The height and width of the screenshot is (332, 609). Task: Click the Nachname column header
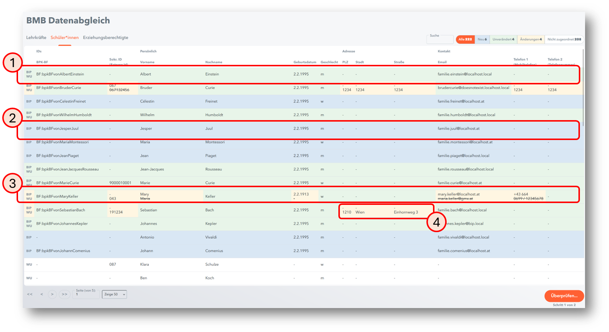pyautogui.click(x=214, y=62)
